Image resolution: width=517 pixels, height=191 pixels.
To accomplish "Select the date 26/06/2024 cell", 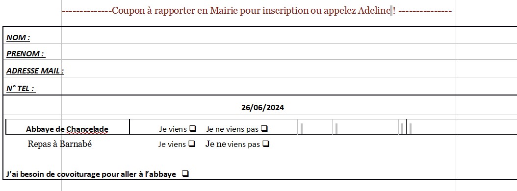I will tap(262, 107).
